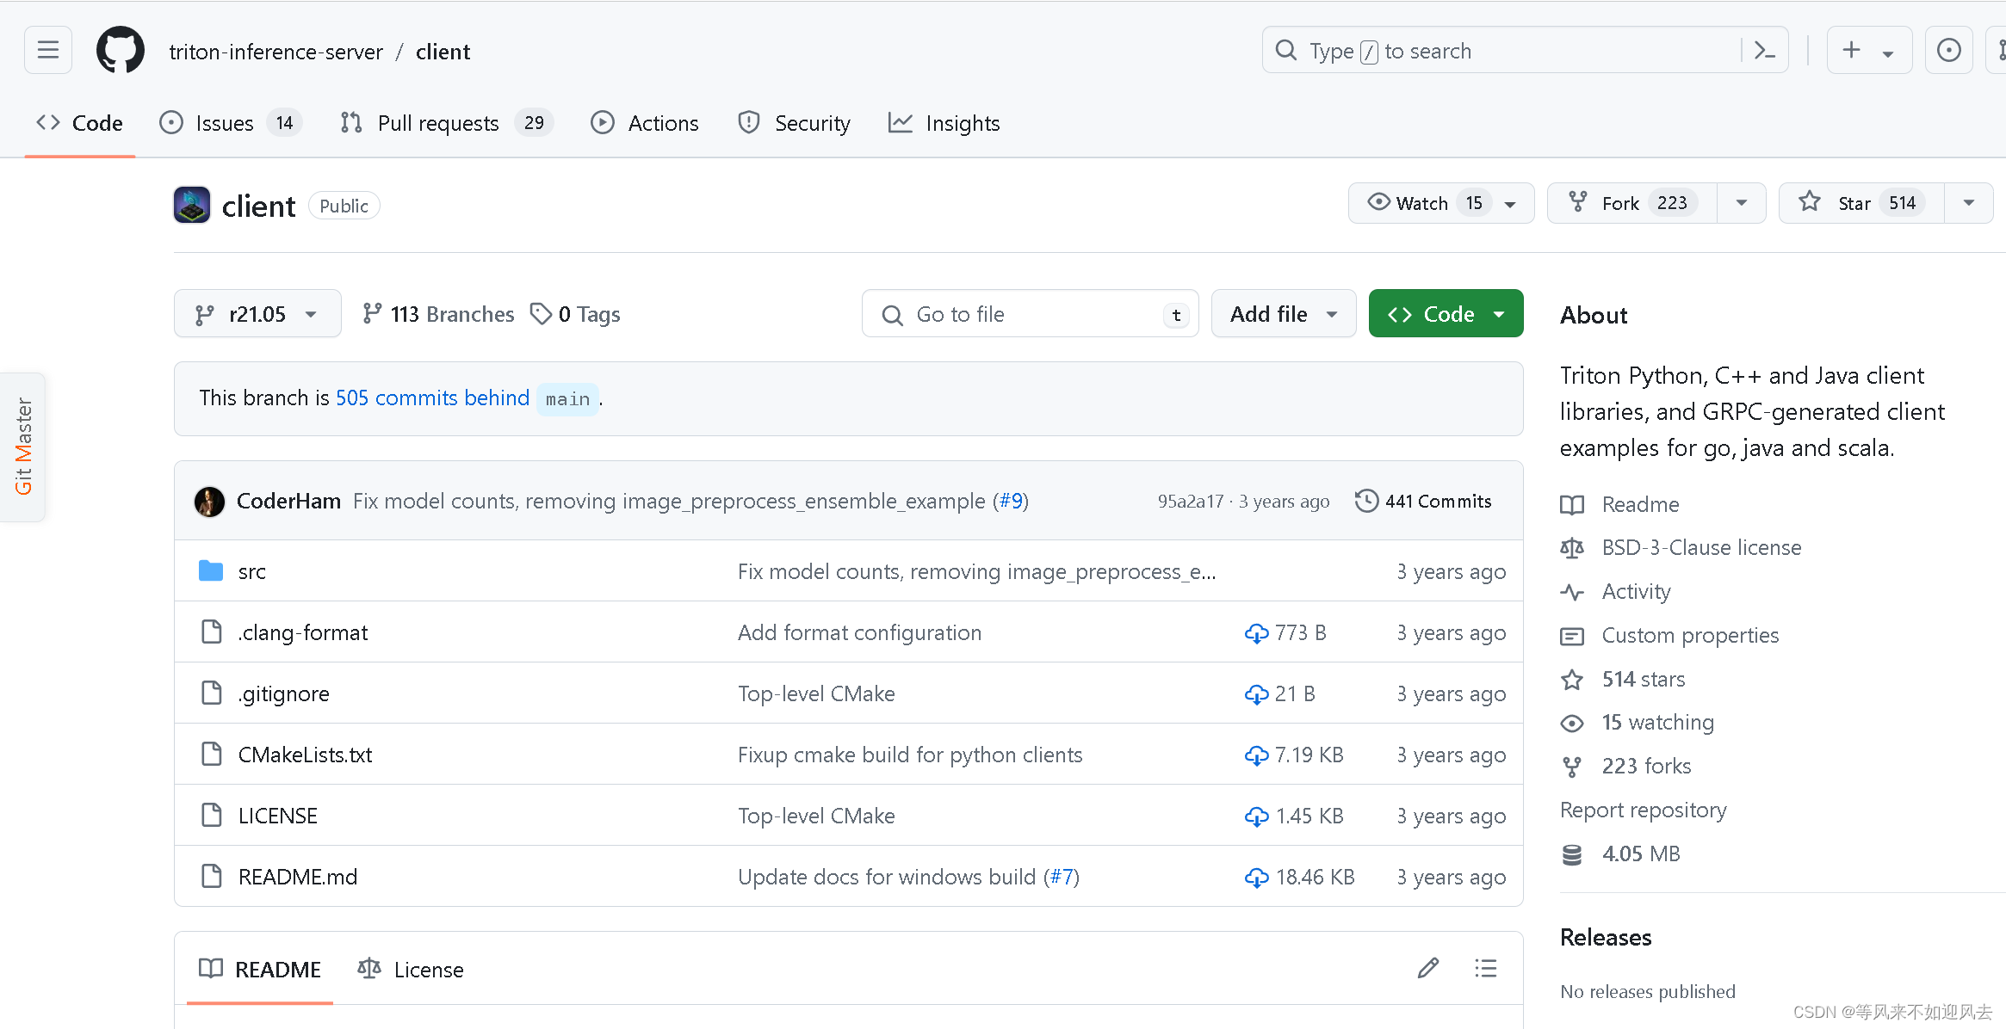Screen dimensions: 2006x1029
Task: Click the eye icon beside 15 watching
Action: tap(1572, 723)
